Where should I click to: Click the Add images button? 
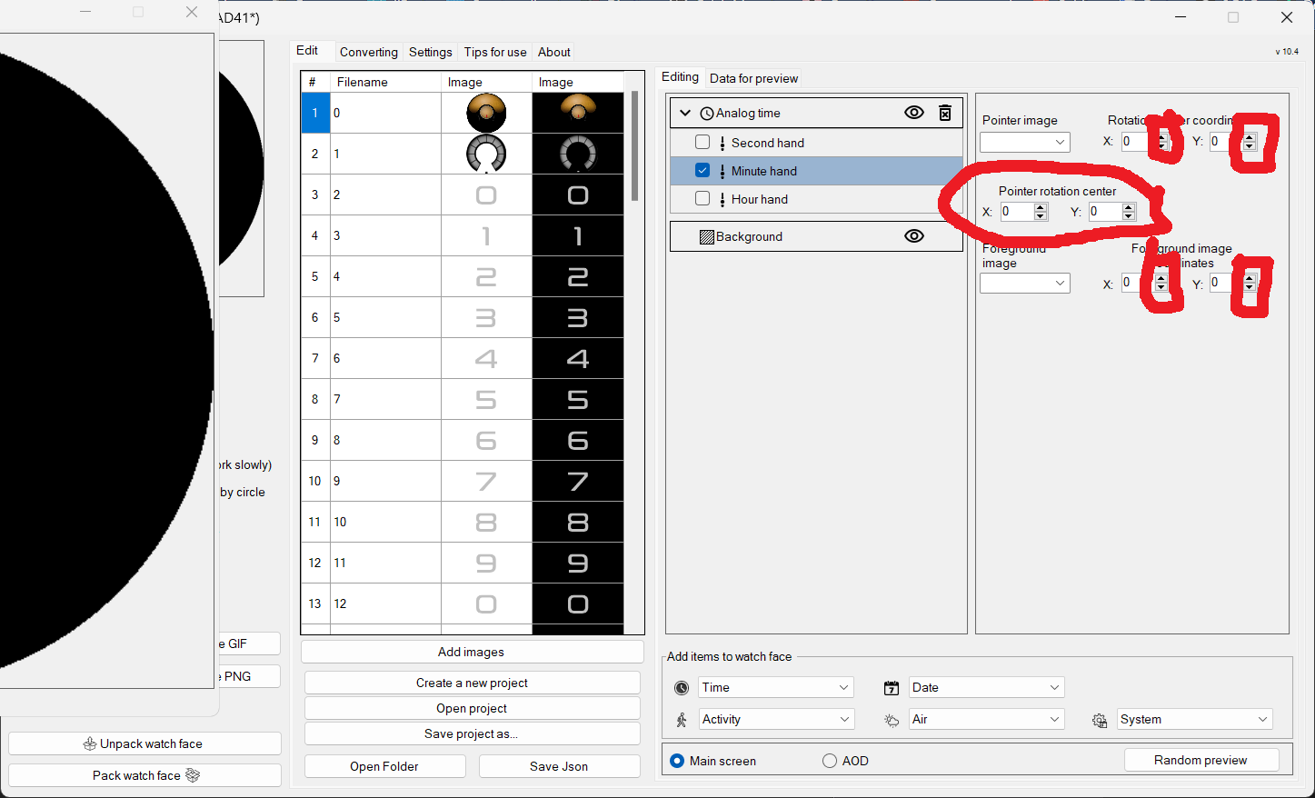471,652
